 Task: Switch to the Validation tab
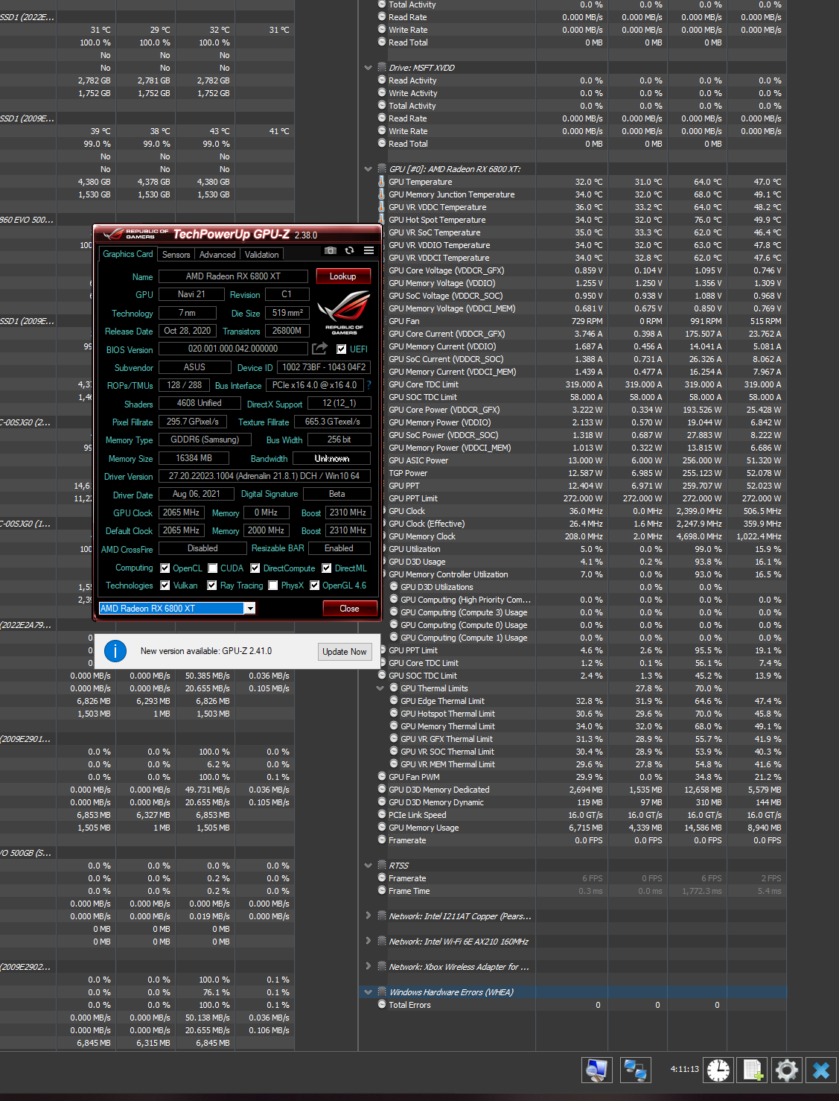[262, 255]
